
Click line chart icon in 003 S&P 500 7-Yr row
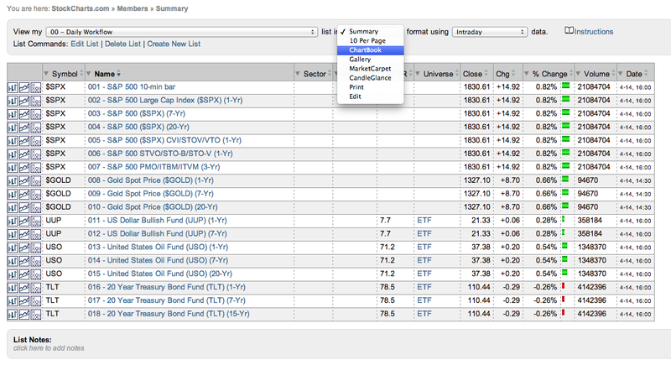pyautogui.click(x=24, y=114)
